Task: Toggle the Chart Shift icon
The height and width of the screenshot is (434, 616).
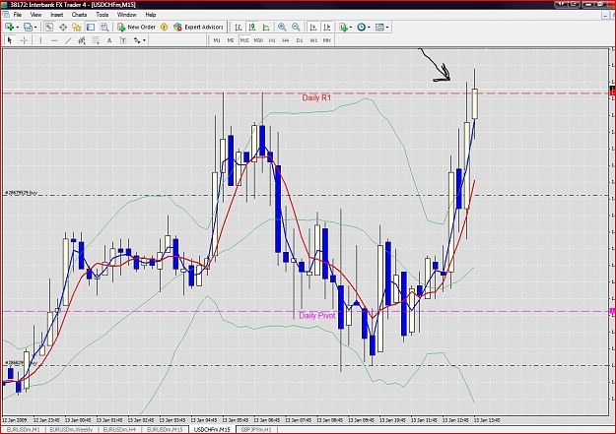Action: 326,28
